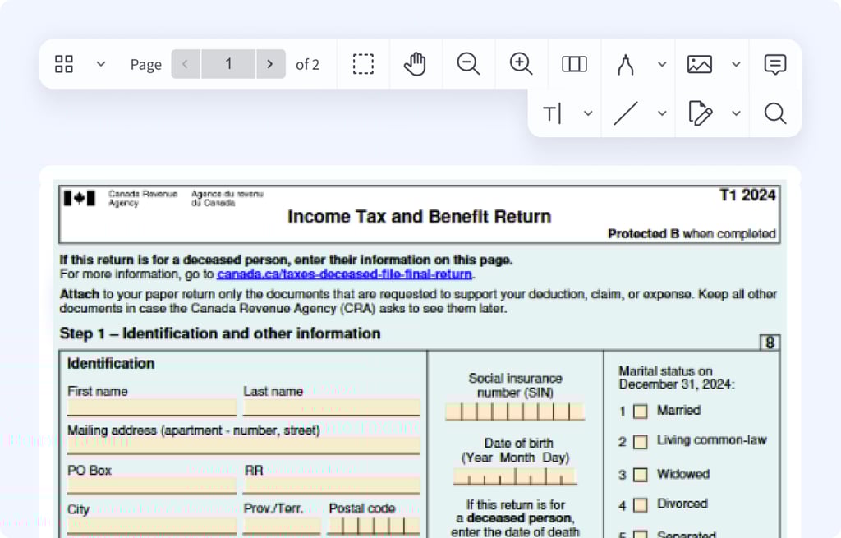Tick the Divorced checkbox
This screenshot has width=841, height=538.
click(x=640, y=504)
